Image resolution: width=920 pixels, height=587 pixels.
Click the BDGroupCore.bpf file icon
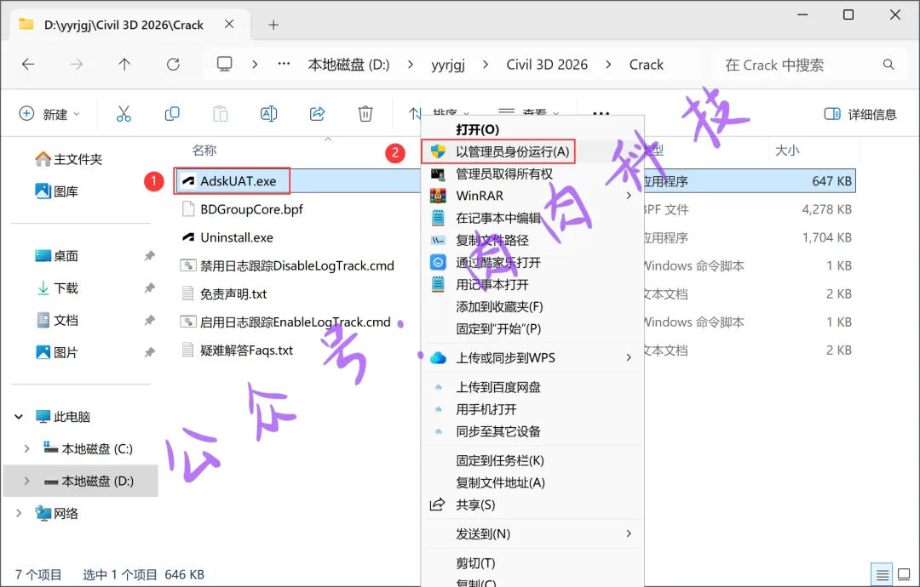click(187, 209)
